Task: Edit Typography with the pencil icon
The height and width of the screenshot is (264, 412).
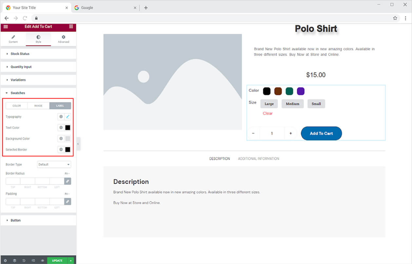Action: 68,117
